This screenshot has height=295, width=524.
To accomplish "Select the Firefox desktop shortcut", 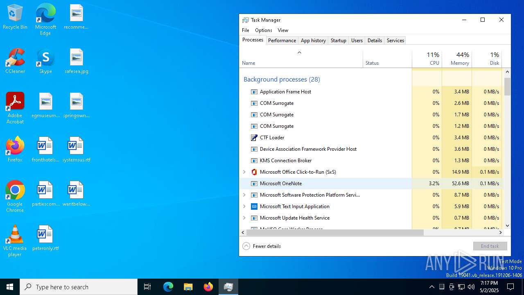I will click(x=15, y=150).
